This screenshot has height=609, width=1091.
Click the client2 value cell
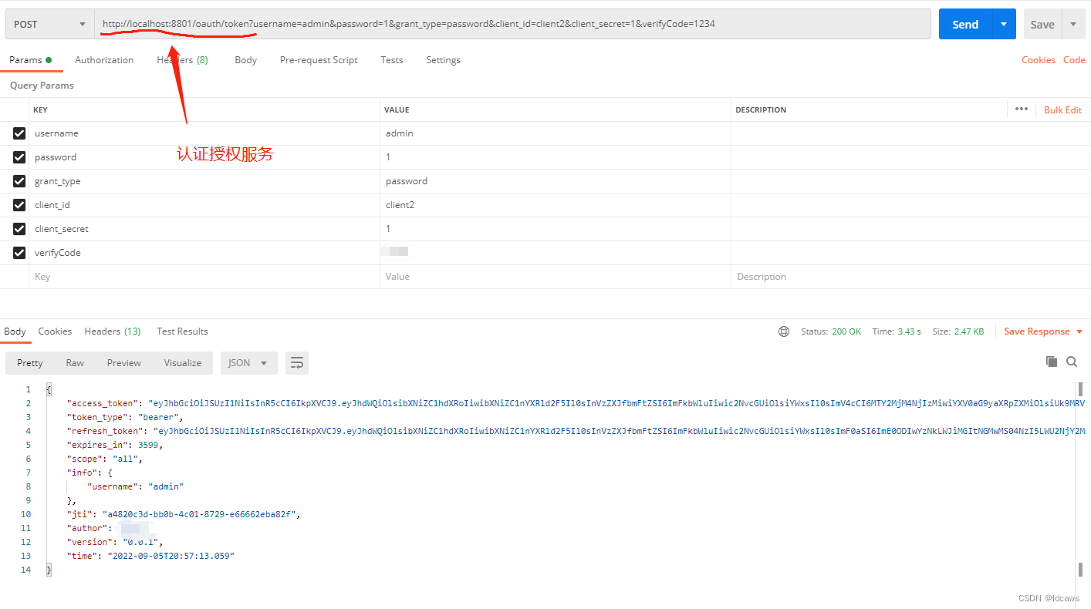pos(556,205)
